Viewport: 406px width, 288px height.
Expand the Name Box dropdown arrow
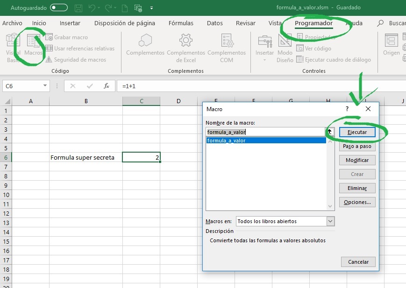45,86
